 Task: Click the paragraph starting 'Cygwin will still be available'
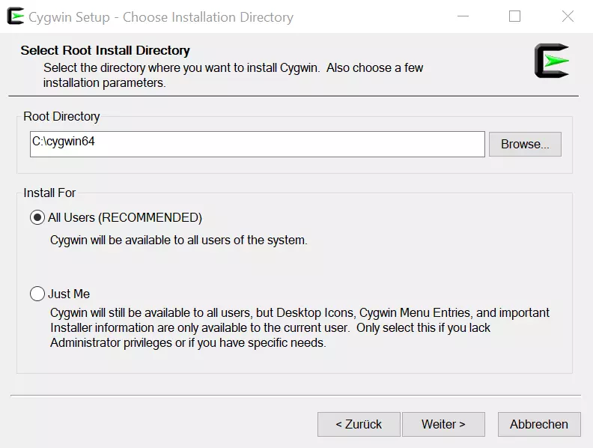point(299,327)
